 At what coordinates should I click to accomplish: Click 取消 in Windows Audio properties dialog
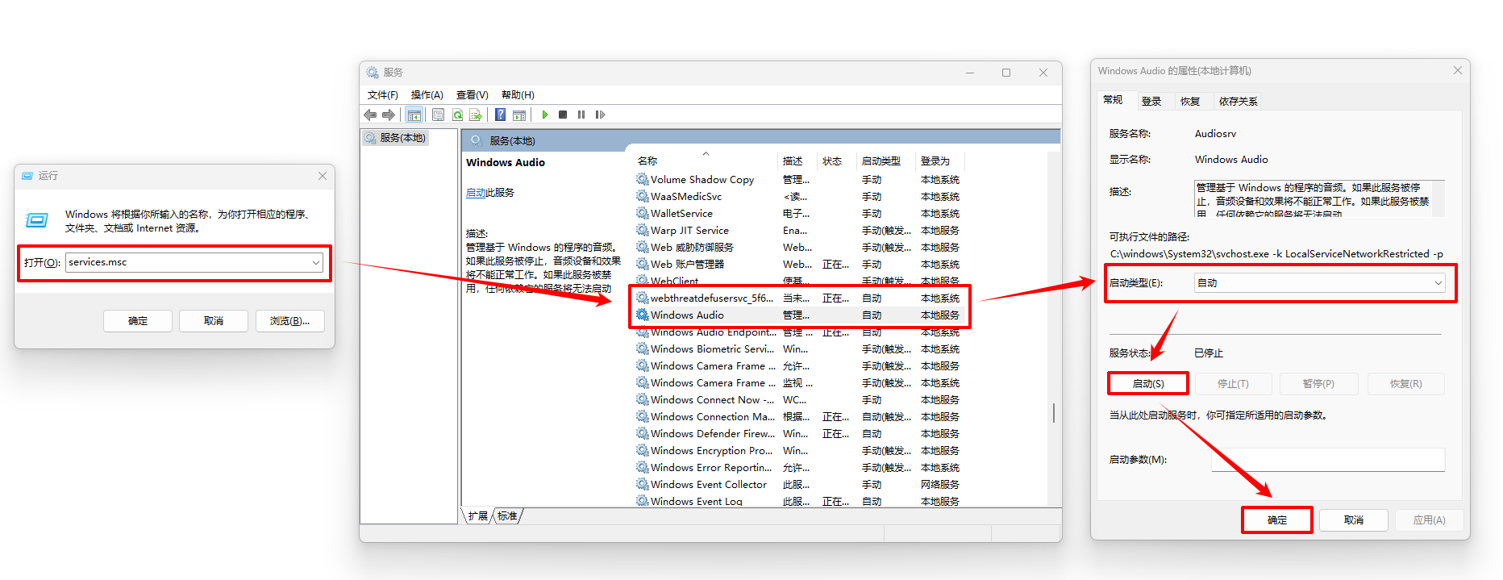point(1354,520)
